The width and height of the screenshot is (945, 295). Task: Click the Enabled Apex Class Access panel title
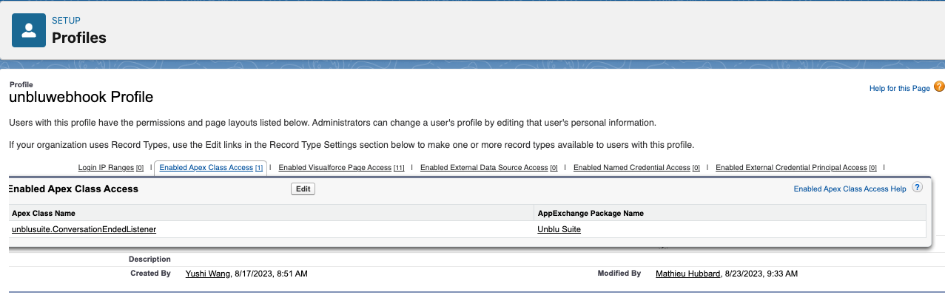(73, 189)
